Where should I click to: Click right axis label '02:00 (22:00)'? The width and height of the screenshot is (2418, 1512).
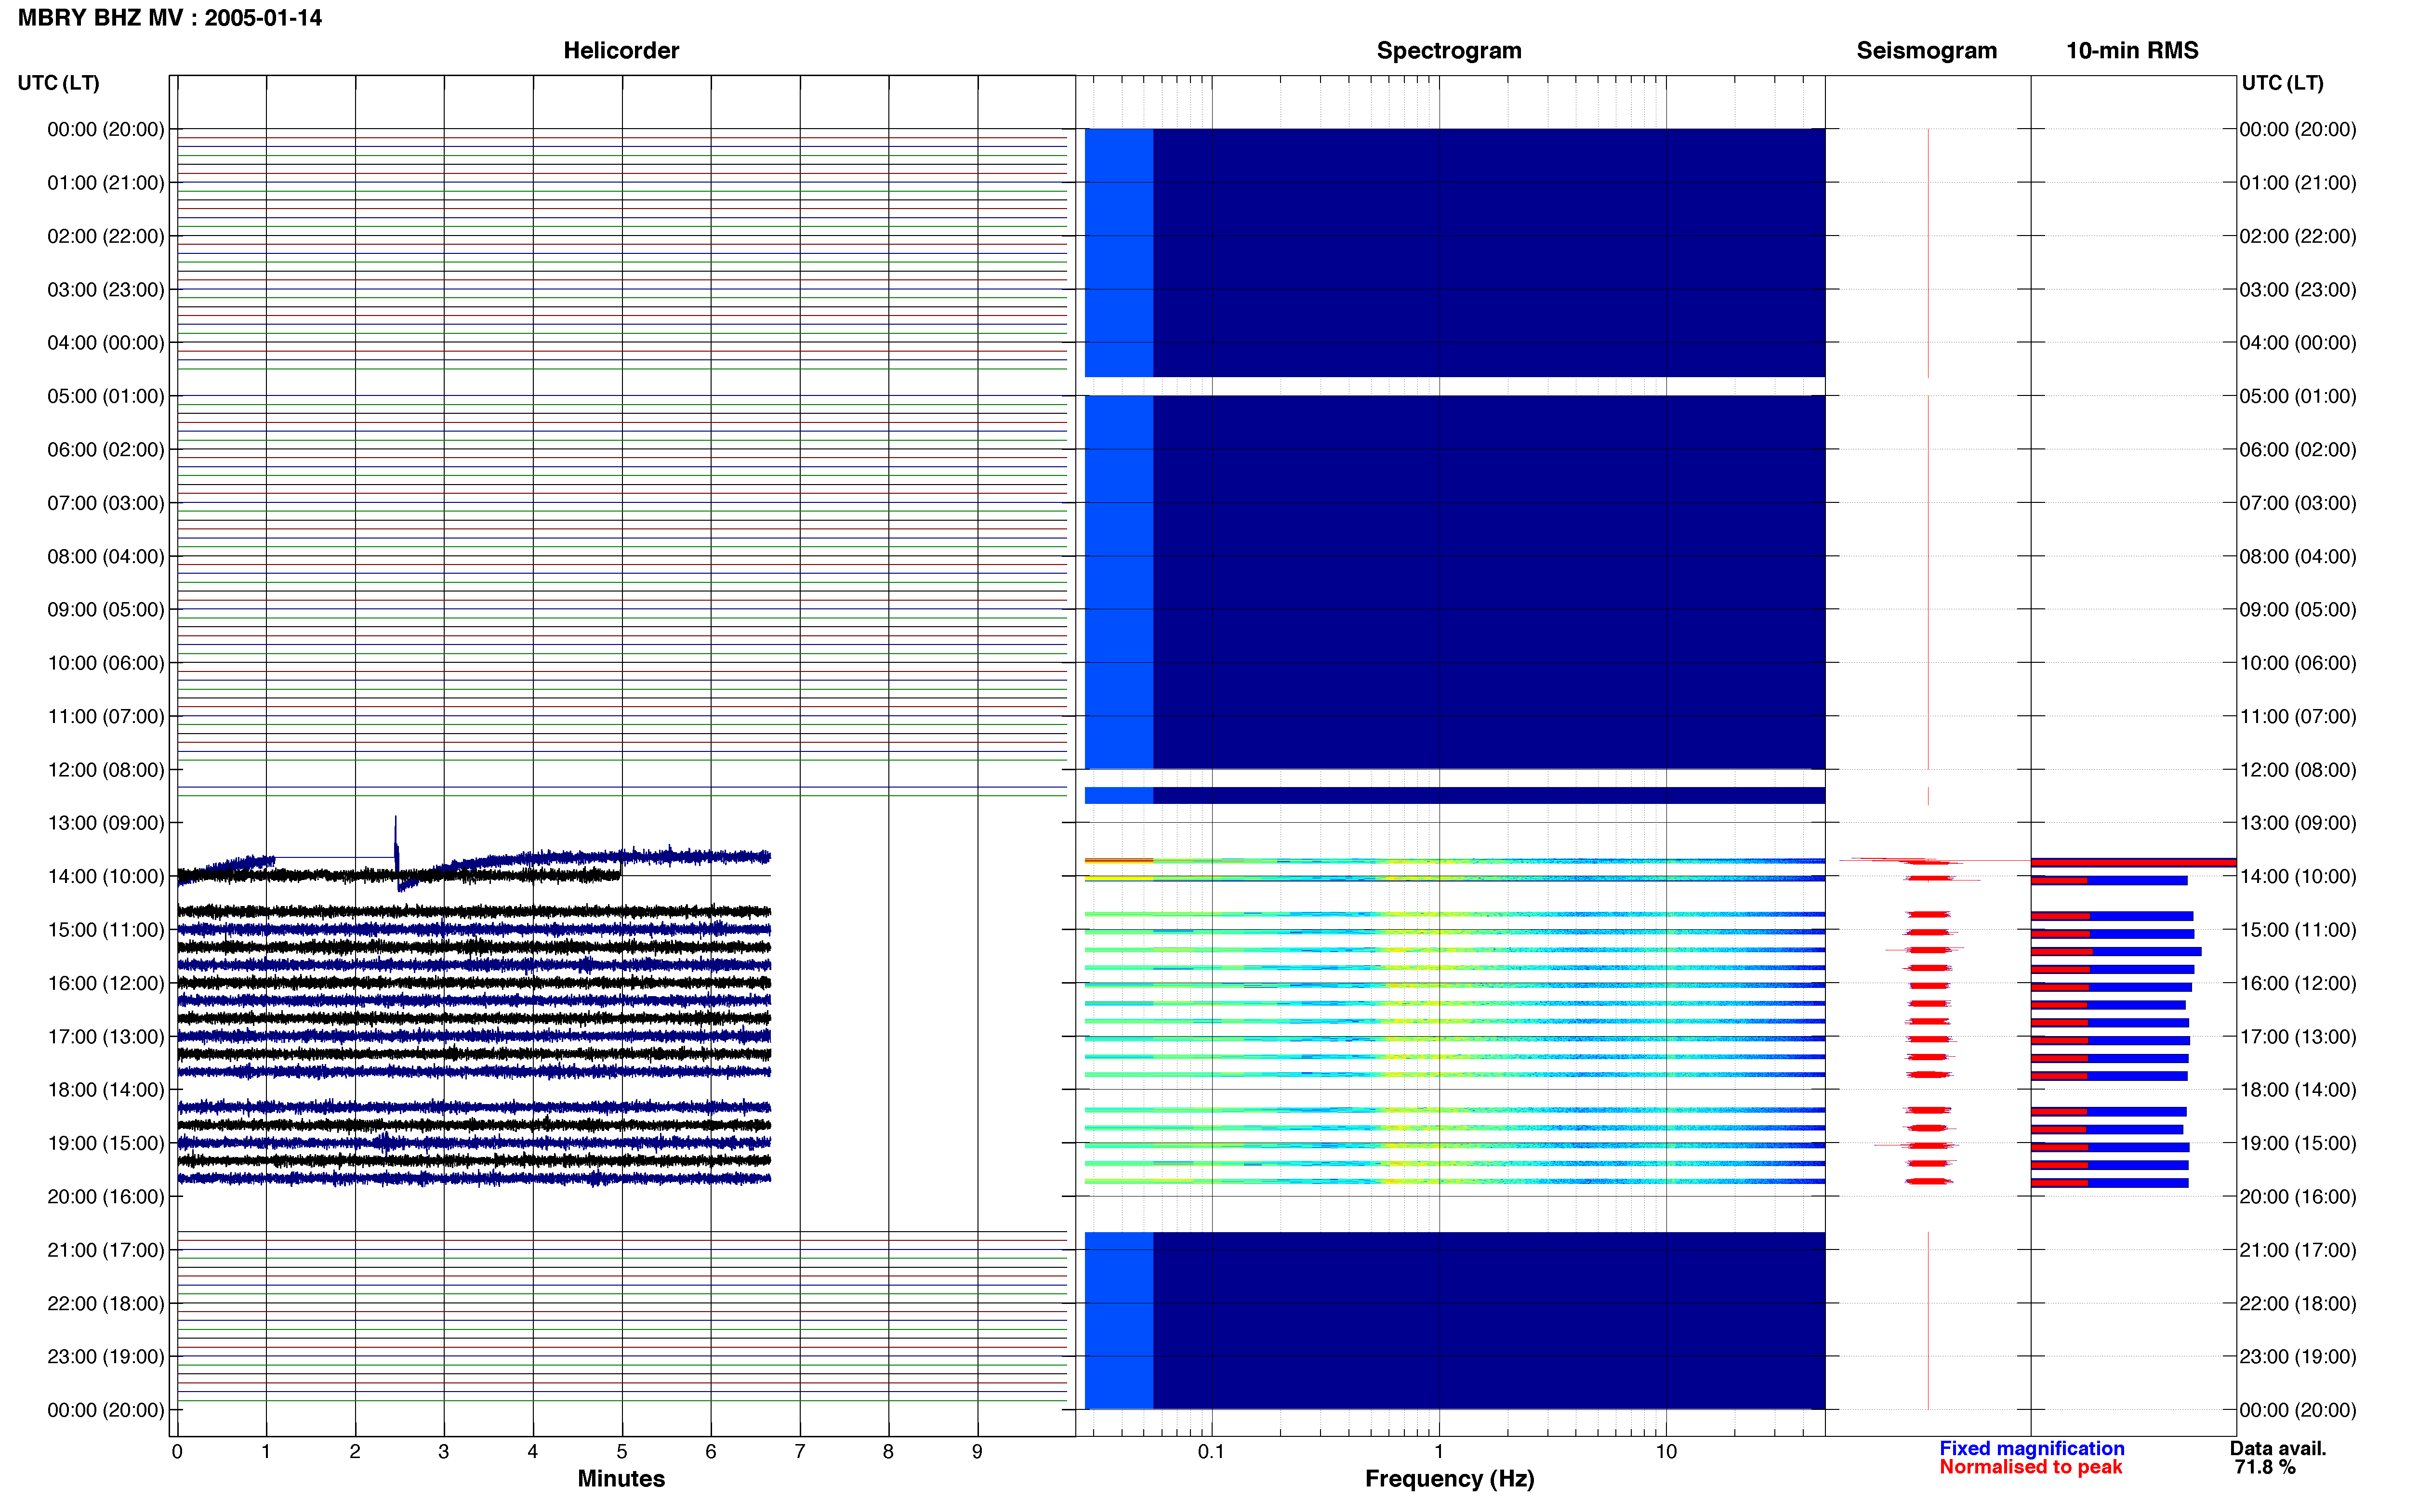coord(2298,236)
